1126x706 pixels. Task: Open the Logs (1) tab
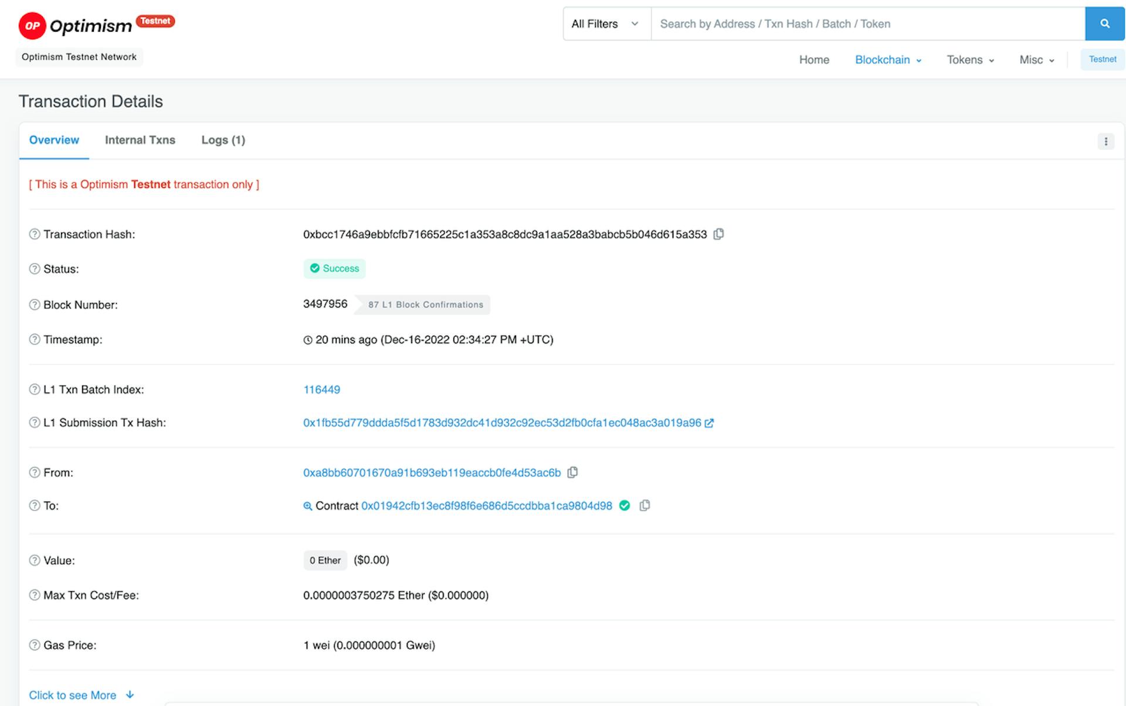tap(223, 140)
